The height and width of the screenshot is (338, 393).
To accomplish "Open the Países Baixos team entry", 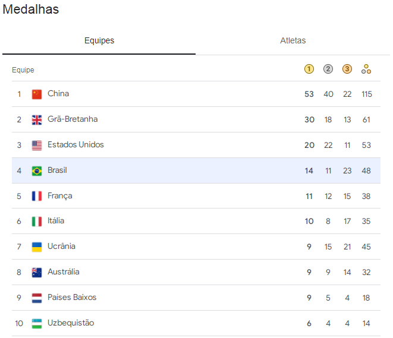I will (196, 298).
